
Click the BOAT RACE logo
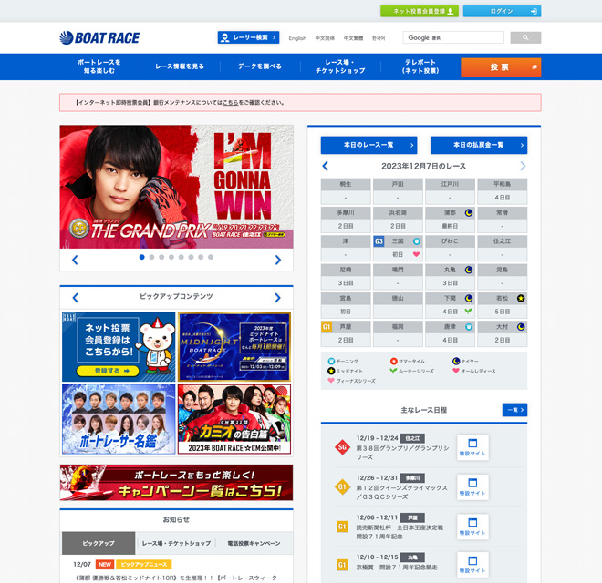[99, 37]
